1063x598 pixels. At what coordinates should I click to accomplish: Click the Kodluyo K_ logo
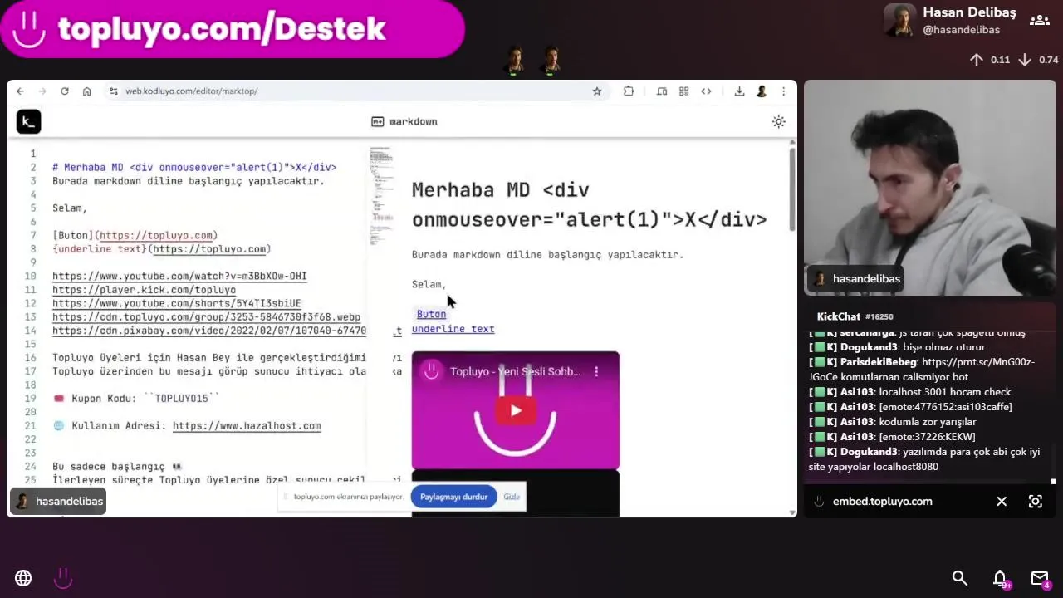28,122
